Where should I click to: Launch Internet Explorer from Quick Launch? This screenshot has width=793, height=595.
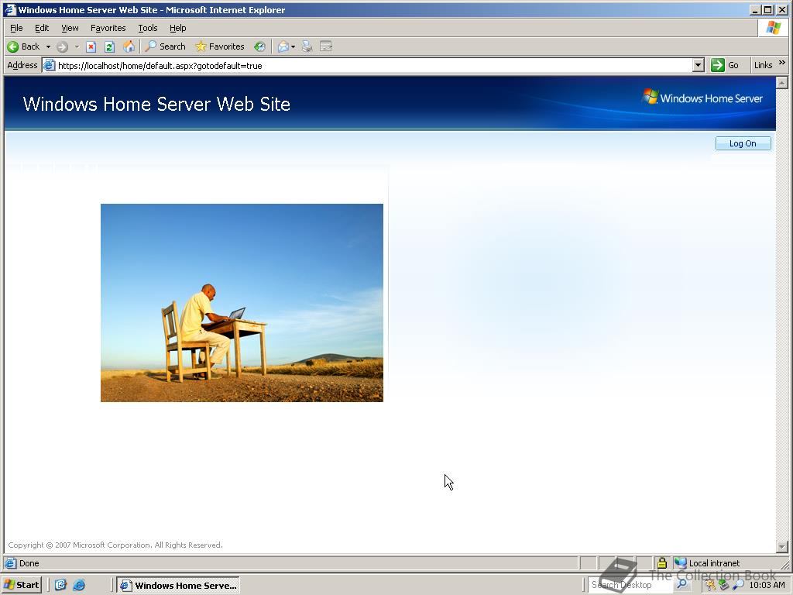[x=79, y=585]
